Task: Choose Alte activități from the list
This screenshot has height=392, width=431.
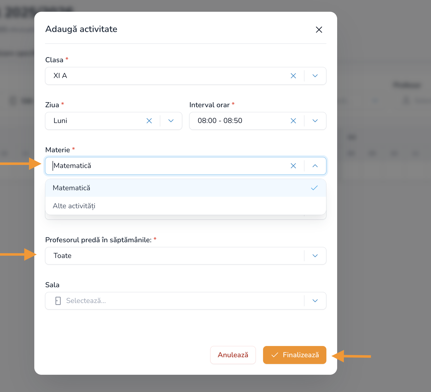Action: coord(74,206)
